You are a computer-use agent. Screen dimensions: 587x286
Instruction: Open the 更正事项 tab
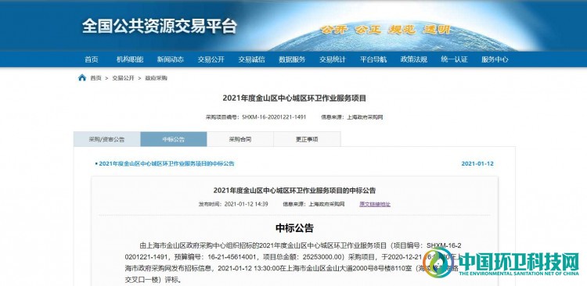(307, 139)
